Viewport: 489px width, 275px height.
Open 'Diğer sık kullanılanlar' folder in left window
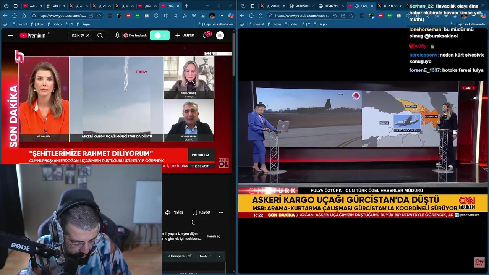216,24
